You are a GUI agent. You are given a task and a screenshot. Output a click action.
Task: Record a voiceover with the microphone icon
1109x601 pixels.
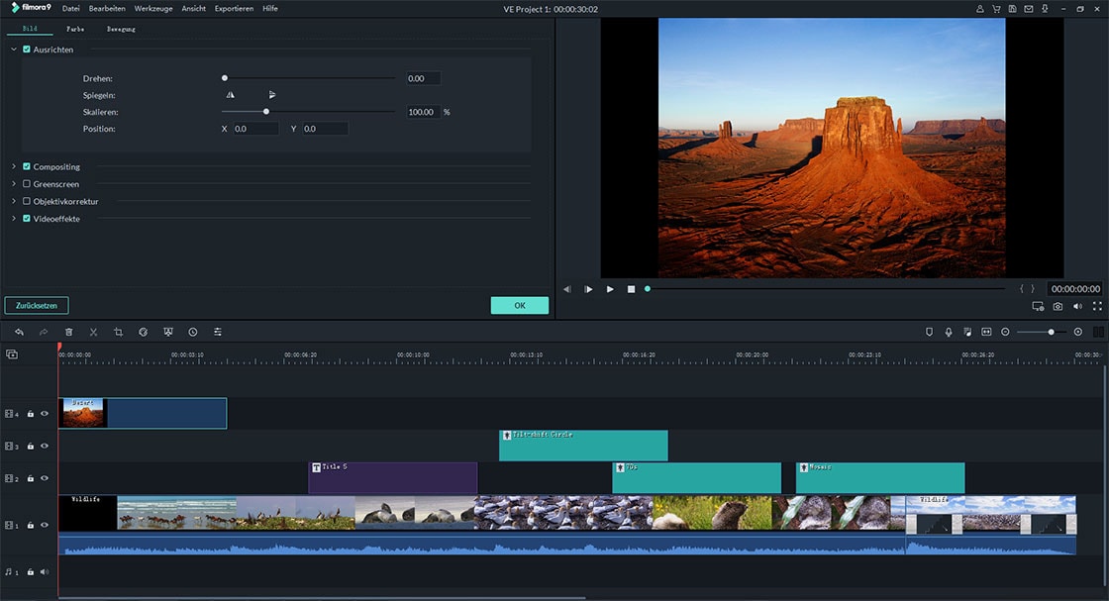coord(949,332)
